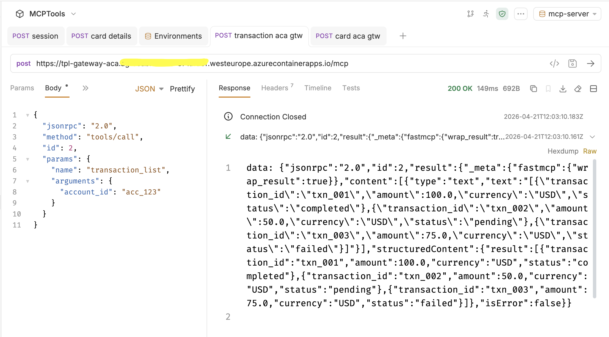609x337 pixels.
Task: Collapse the data message row chevron
Action: coord(593,137)
